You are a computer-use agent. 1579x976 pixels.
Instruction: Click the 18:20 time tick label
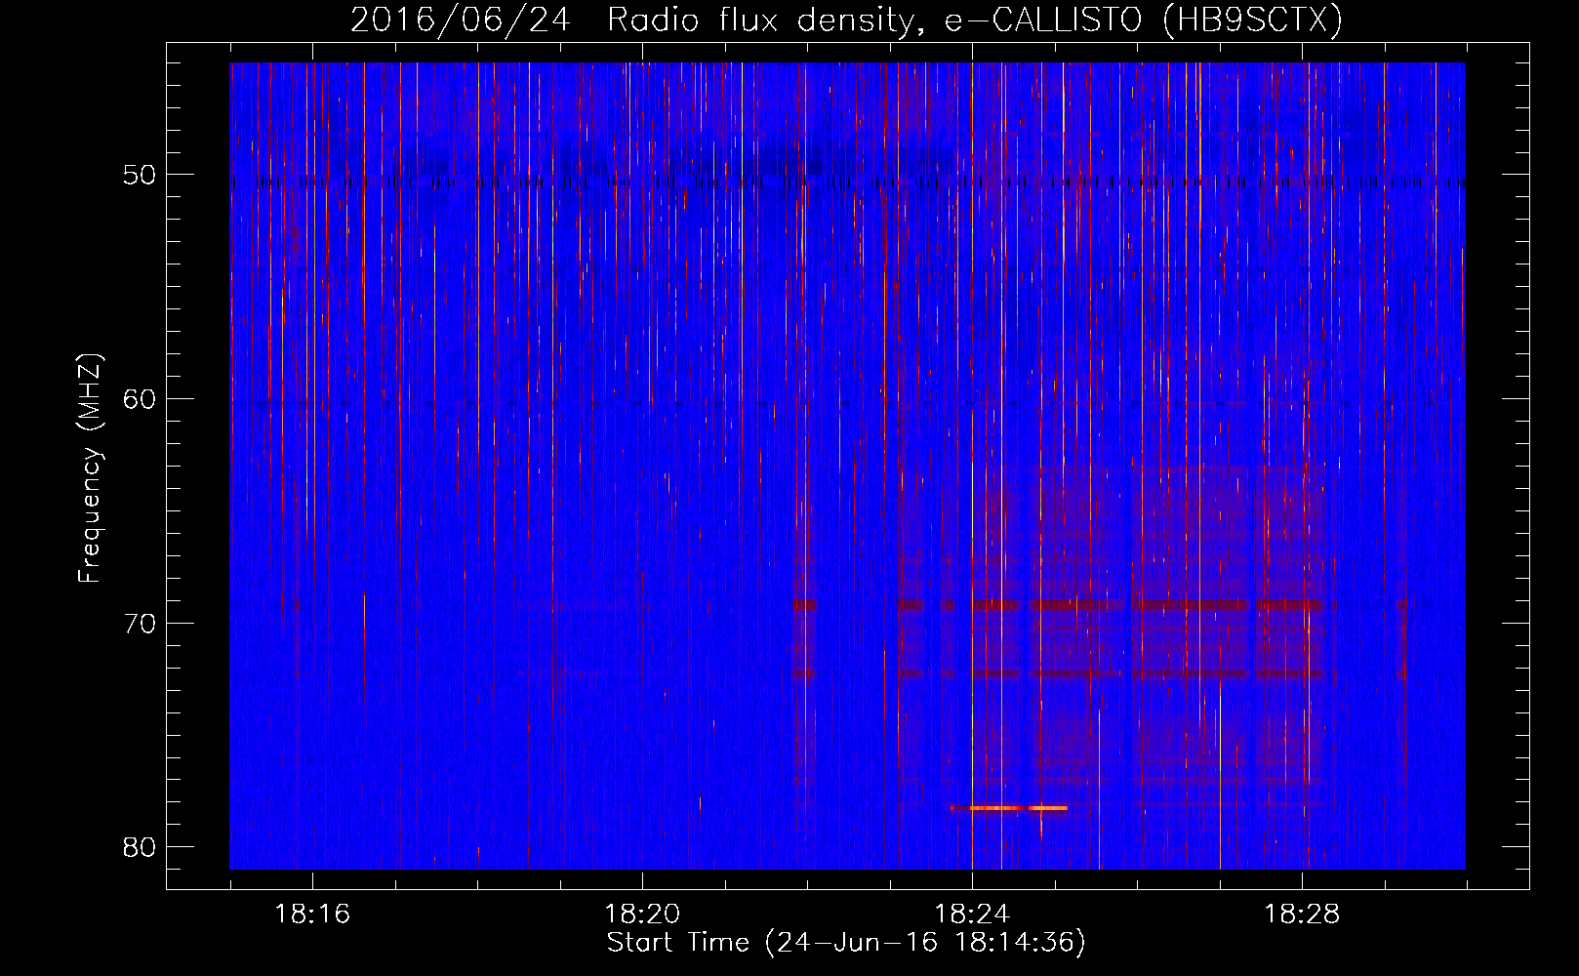642,915
